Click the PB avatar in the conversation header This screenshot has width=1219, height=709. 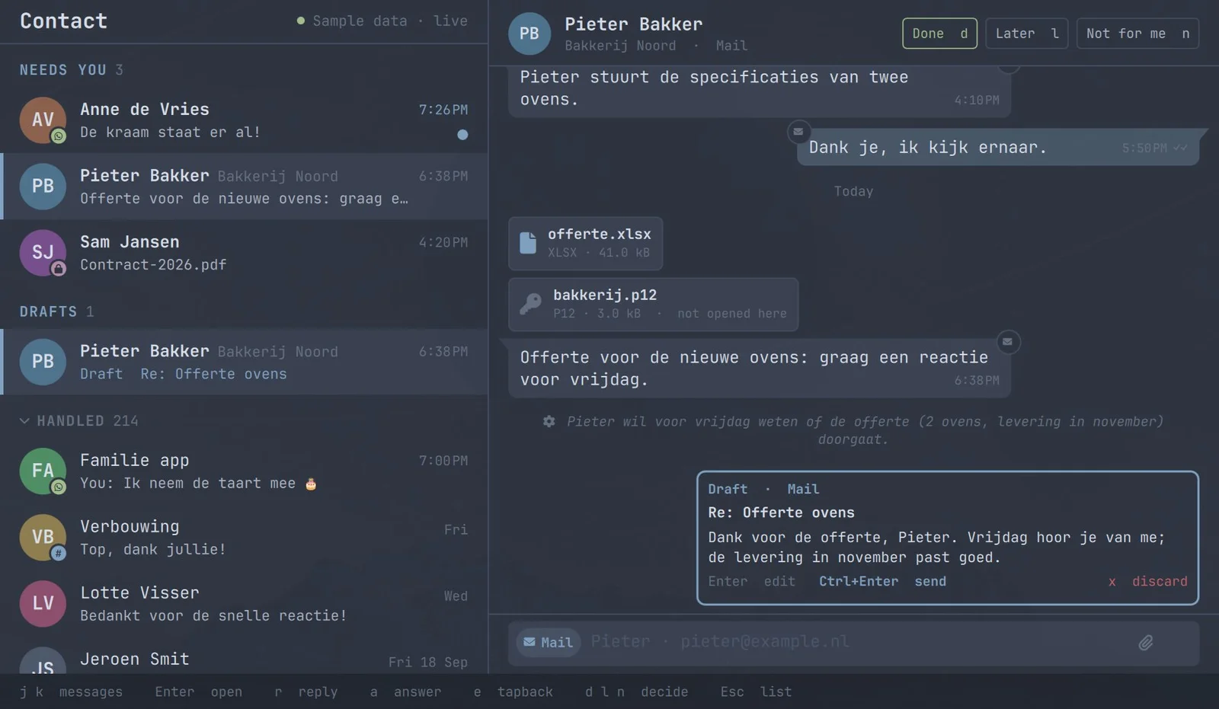[529, 34]
